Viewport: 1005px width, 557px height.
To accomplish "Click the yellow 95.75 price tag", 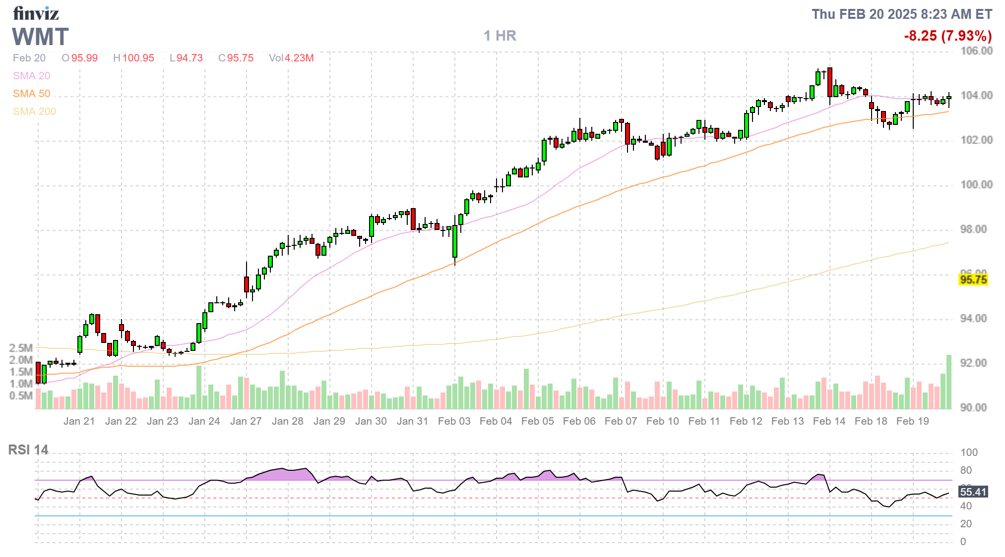I will 973,279.
